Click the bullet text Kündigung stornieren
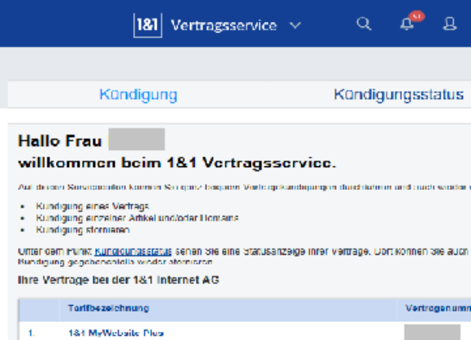 click(83, 230)
